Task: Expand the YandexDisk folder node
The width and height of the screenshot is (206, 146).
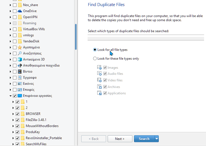Action: tap(10, 41)
